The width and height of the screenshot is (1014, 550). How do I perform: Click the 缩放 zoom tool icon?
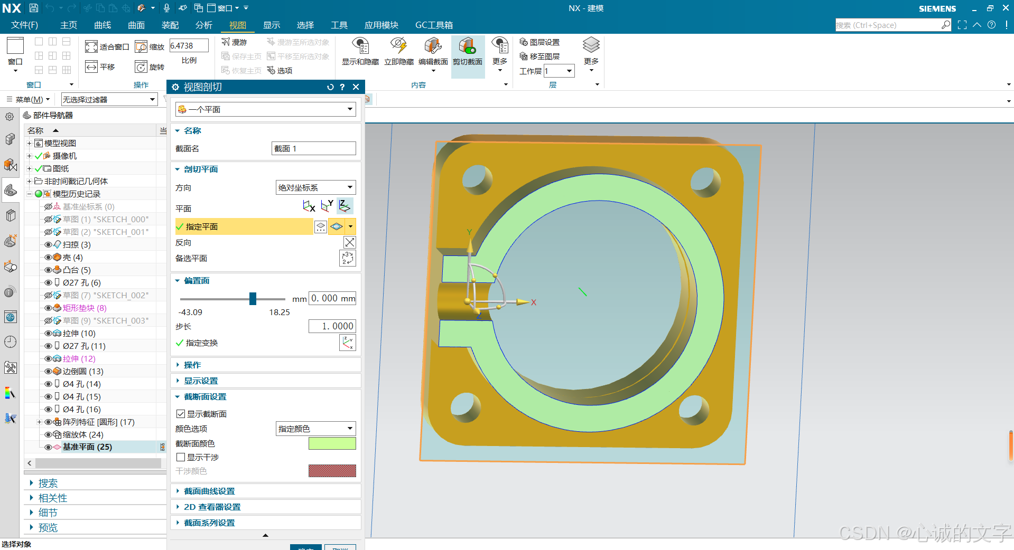pyautogui.click(x=141, y=46)
